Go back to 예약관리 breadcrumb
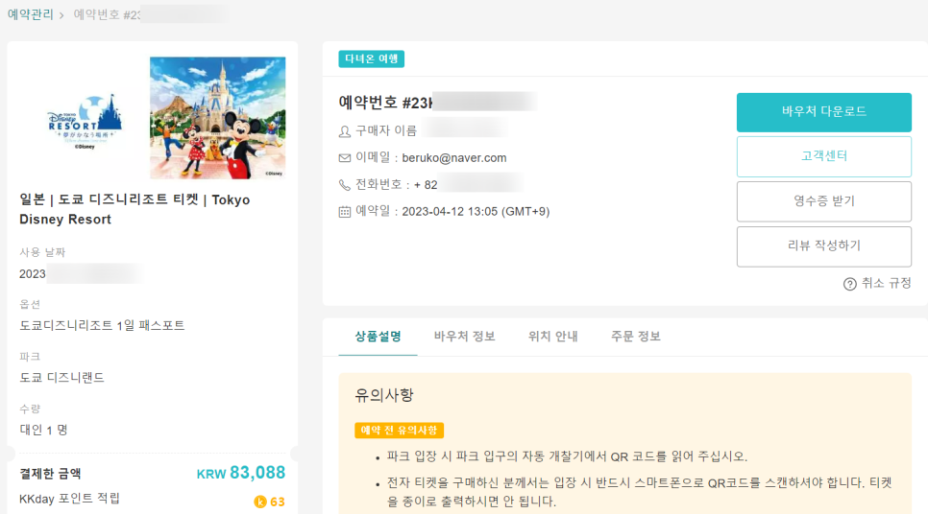This screenshot has height=514, width=928. click(30, 14)
